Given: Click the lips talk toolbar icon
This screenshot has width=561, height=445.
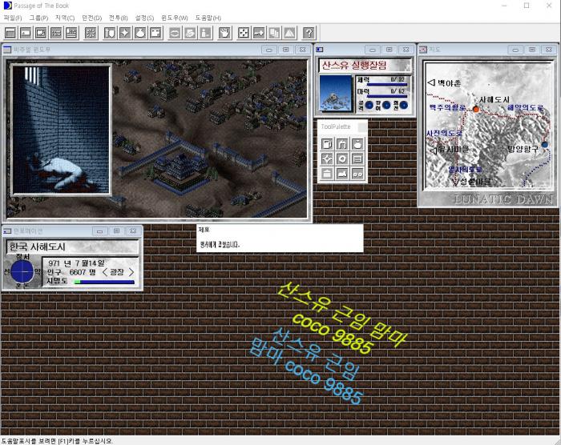Looking at the screenshot, I should 175,33.
